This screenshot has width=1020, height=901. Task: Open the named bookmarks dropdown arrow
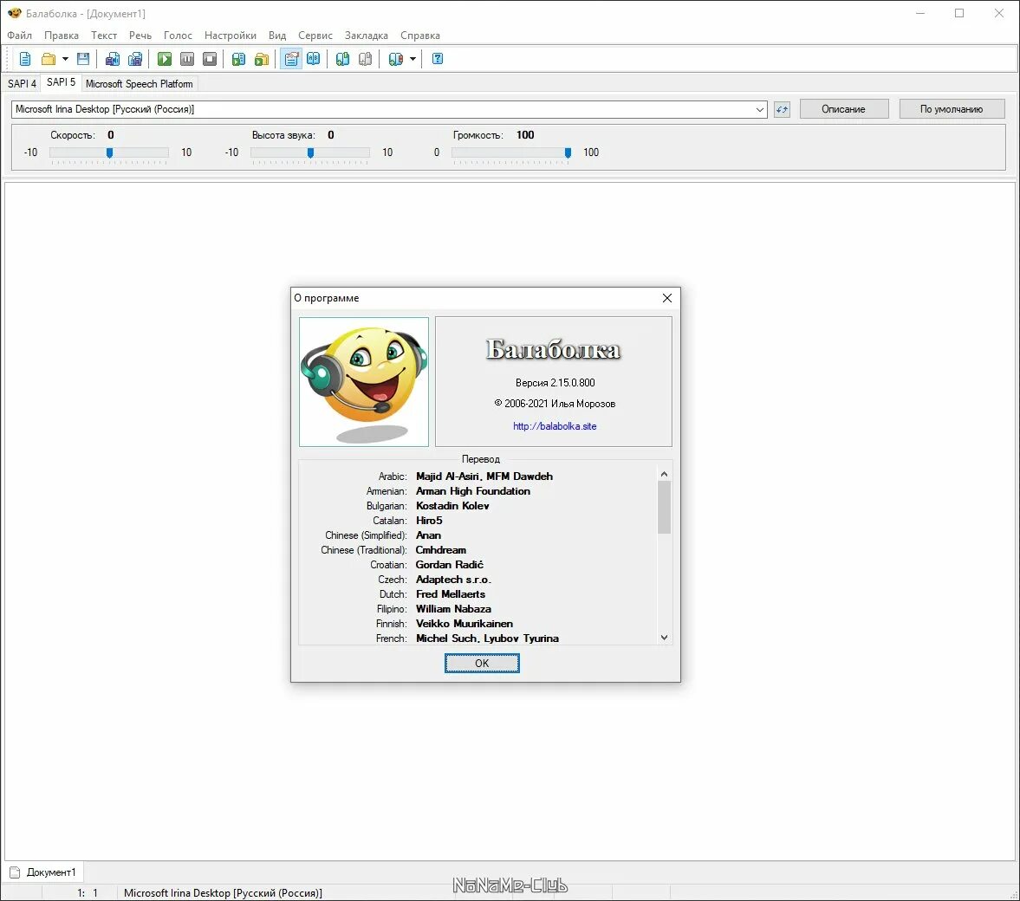(413, 59)
